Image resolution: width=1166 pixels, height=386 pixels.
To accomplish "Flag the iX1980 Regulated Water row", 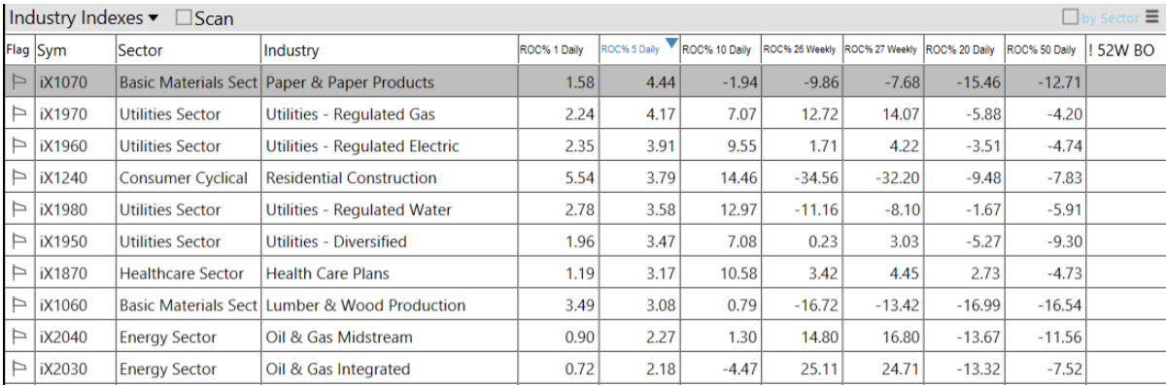I will pyautogui.click(x=17, y=210).
